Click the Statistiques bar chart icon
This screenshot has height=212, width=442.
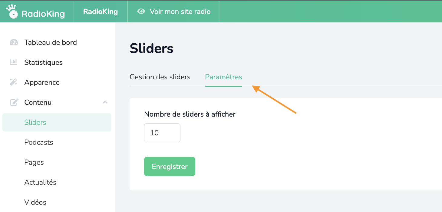click(13, 62)
